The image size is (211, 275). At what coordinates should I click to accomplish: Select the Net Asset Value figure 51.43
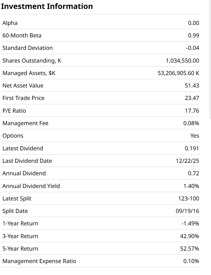click(192, 86)
